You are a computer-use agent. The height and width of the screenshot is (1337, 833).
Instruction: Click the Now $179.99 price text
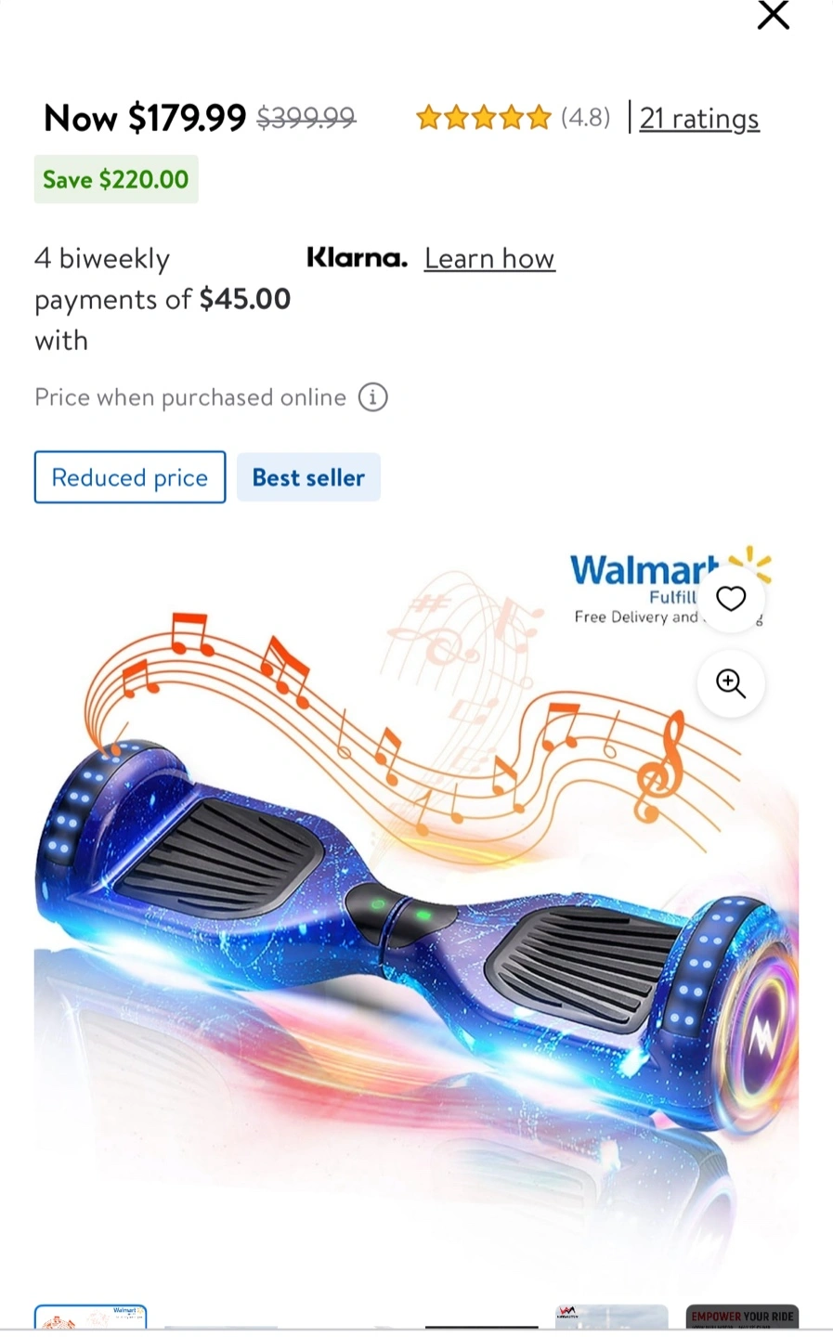coord(145,118)
